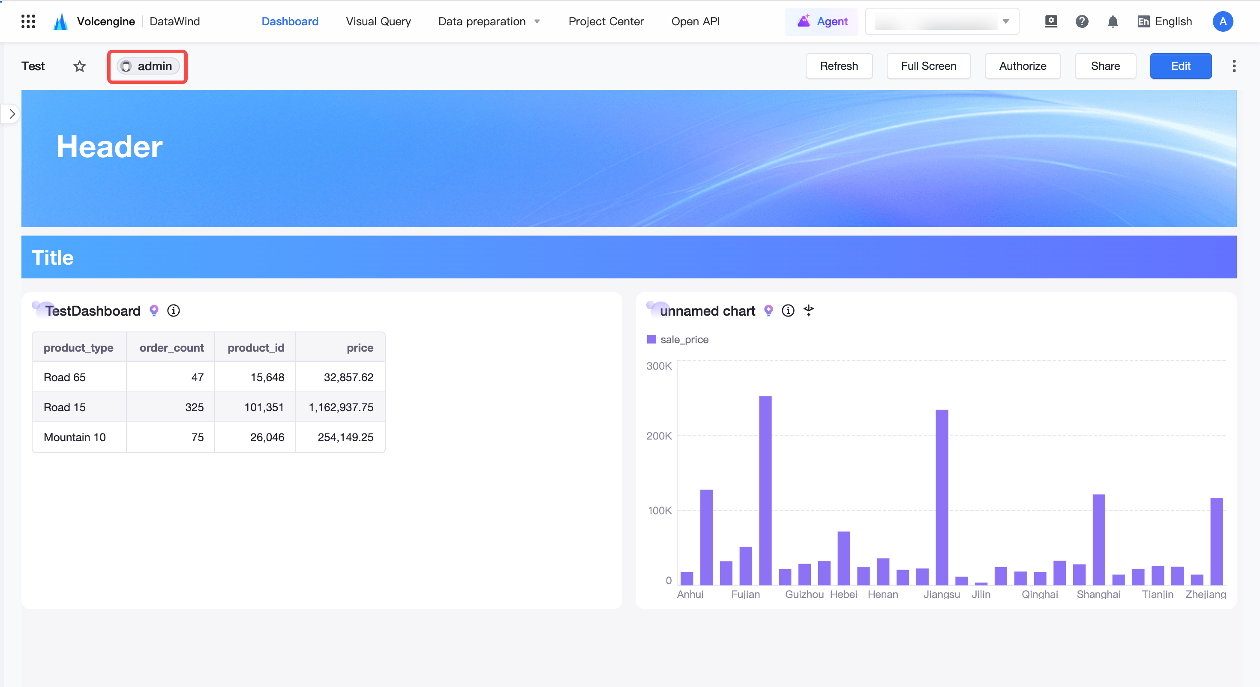Click the blue Edit button
Image resolution: width=1260 pixels, height=687 pixels.
pyautogui.click(x=1180, y=66)
